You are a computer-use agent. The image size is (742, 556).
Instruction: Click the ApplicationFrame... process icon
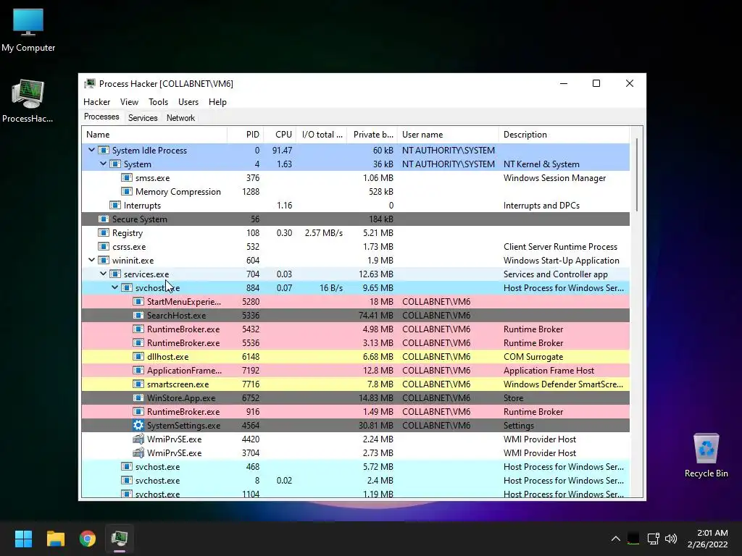[x=138, y=370]
